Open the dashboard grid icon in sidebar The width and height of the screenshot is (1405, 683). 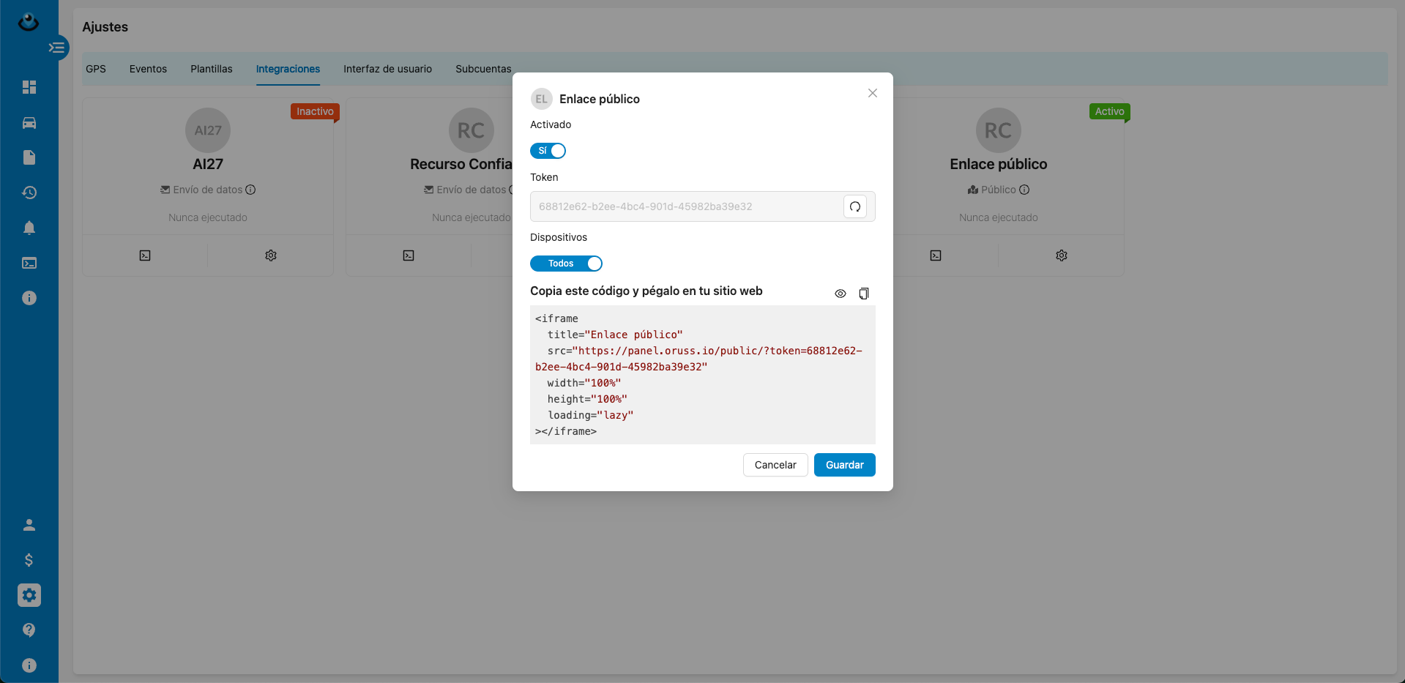[29, 87]
